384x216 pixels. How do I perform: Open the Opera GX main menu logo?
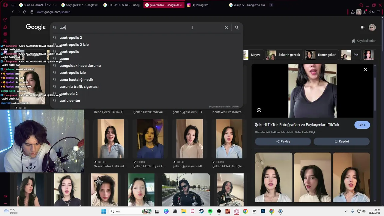[x=5, y=5]
